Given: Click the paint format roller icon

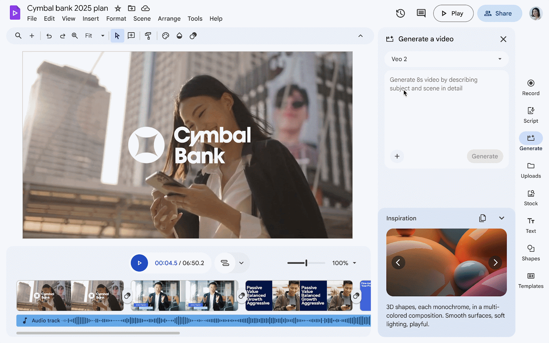Looking at the screenshot, I should point(148,36).
